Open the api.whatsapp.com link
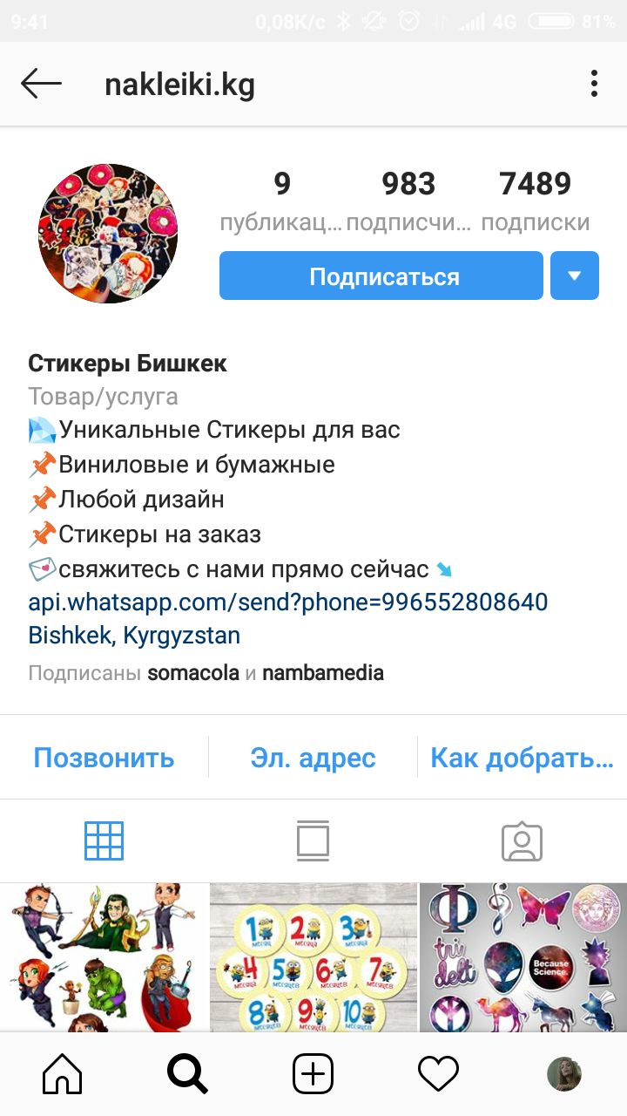 click(x=288, y=602)
